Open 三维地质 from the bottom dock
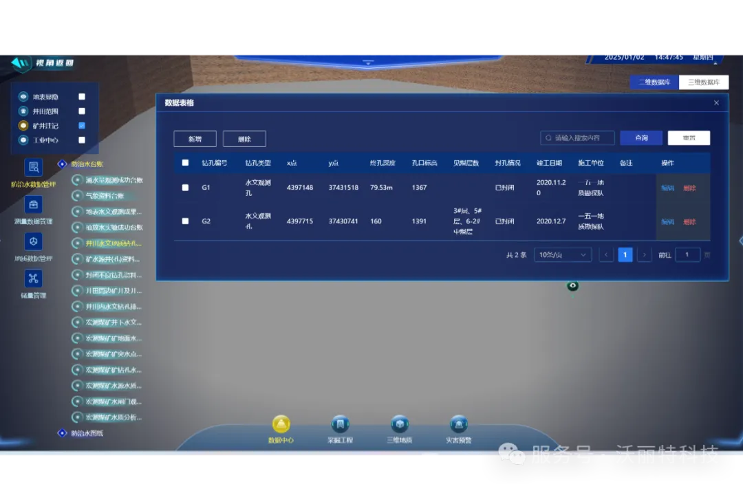 399,425
